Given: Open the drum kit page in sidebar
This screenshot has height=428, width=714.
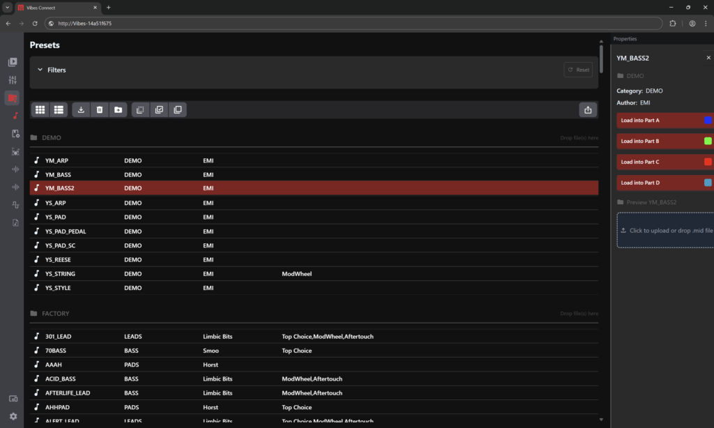Looking at the screenshot, I should coord(15,151).
